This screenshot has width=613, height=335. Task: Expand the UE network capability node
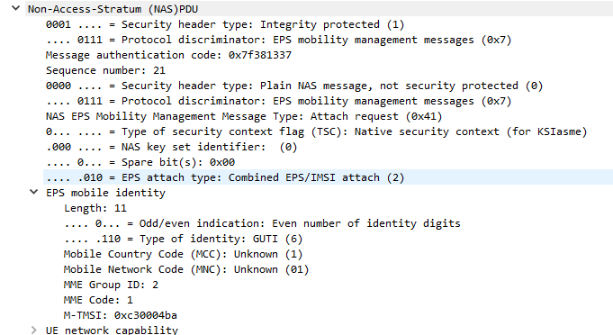click(34, 330)
